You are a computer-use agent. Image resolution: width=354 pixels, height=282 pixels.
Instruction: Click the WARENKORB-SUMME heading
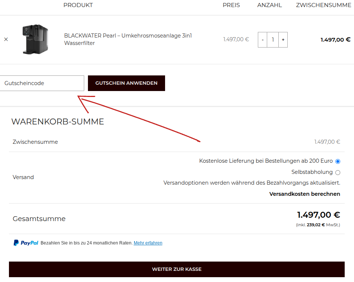pos(57,122)
